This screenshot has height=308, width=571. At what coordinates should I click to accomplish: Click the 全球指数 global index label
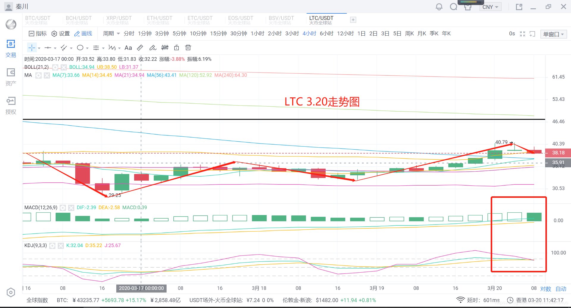pyautogui.click(x=37, y=300)
